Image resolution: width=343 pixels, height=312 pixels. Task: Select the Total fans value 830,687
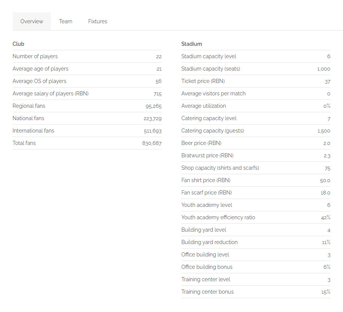click(152, 143)
